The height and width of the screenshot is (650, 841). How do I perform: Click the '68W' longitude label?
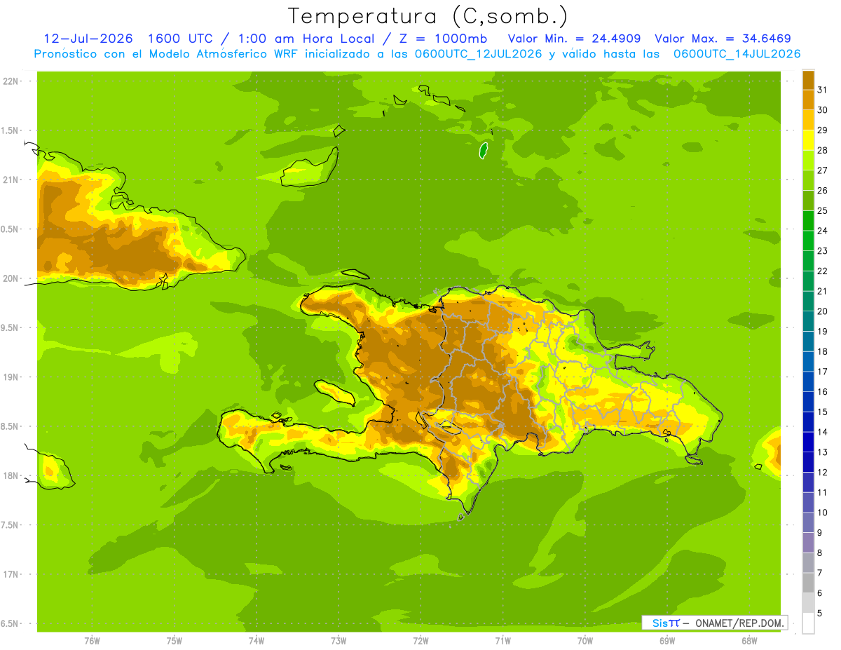pos(749,641)
